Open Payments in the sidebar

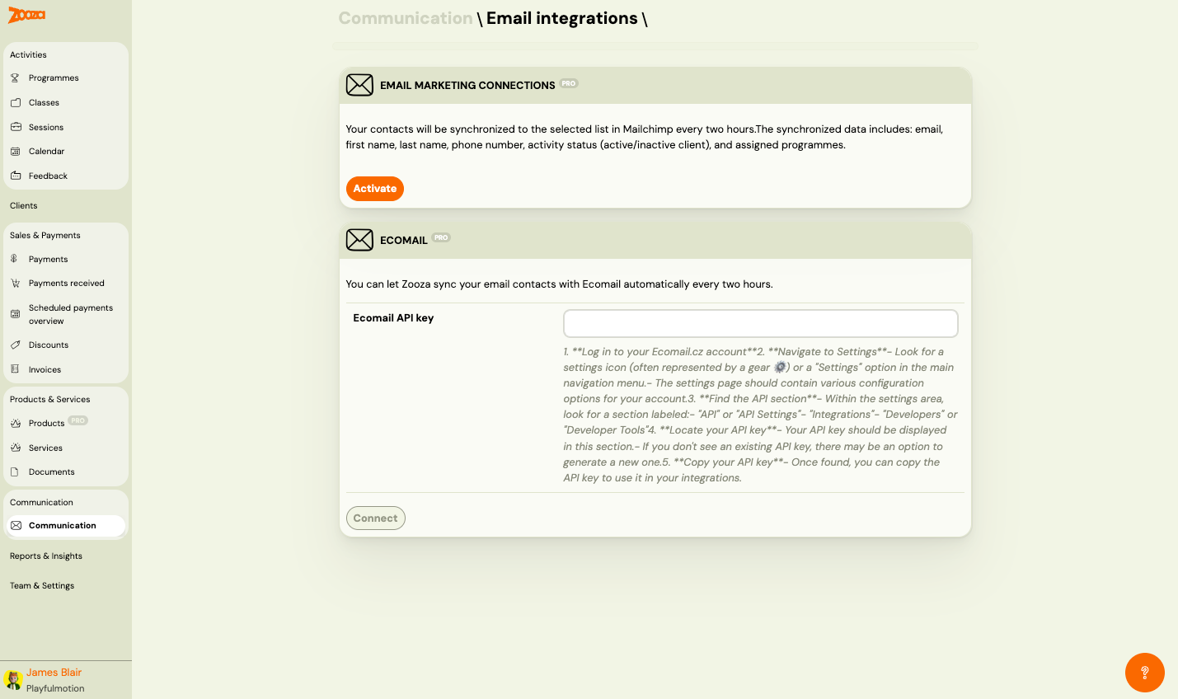tap(66, 259)
